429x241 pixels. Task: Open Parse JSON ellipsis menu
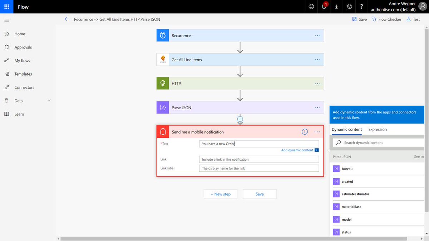point(317,107)
